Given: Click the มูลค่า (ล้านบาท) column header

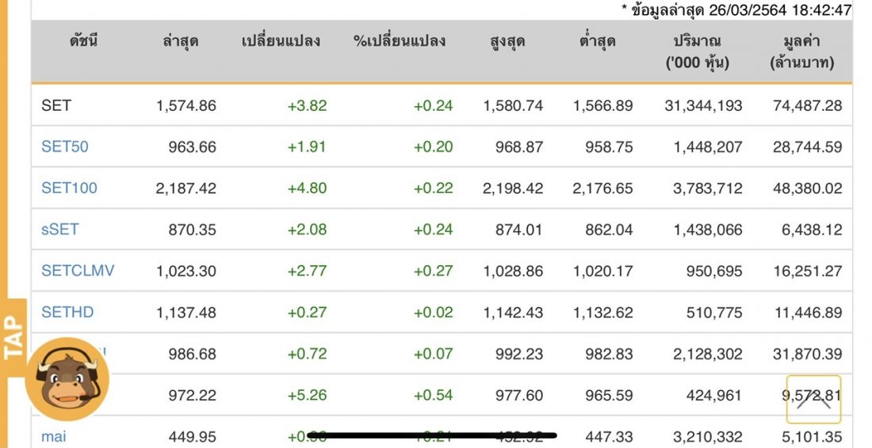Looking at the screenshot, I should pyautogui.click(x=802, y=51).
